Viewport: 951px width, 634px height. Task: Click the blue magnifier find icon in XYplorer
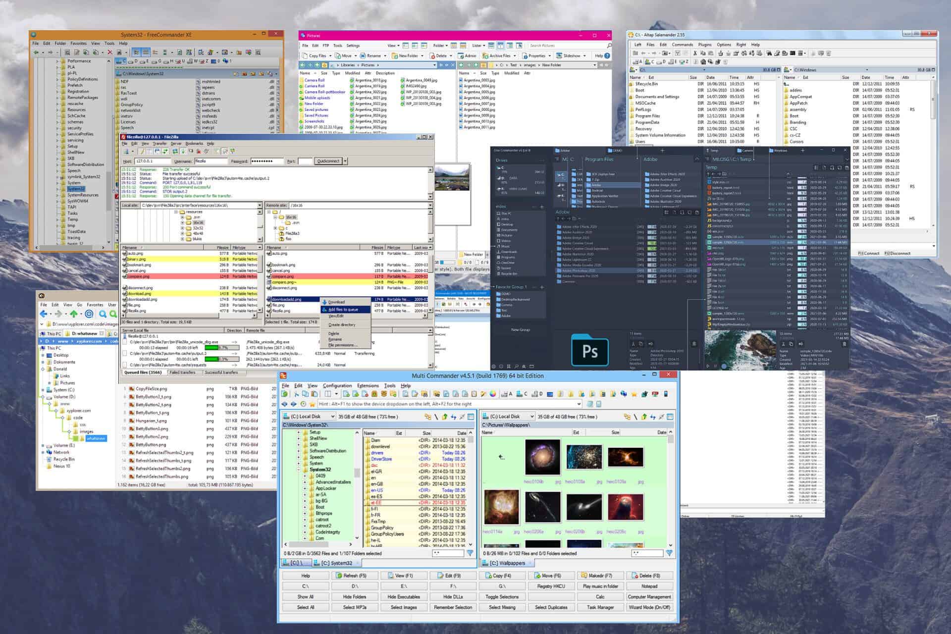pos(103,314)
